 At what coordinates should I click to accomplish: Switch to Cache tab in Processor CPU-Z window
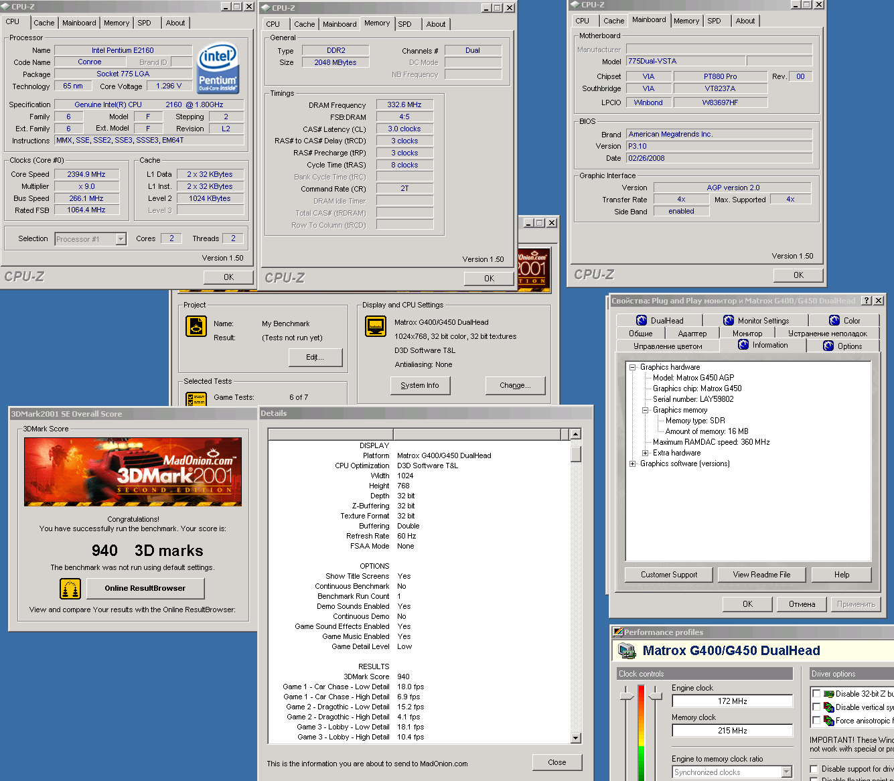click(x=44, y=23)
